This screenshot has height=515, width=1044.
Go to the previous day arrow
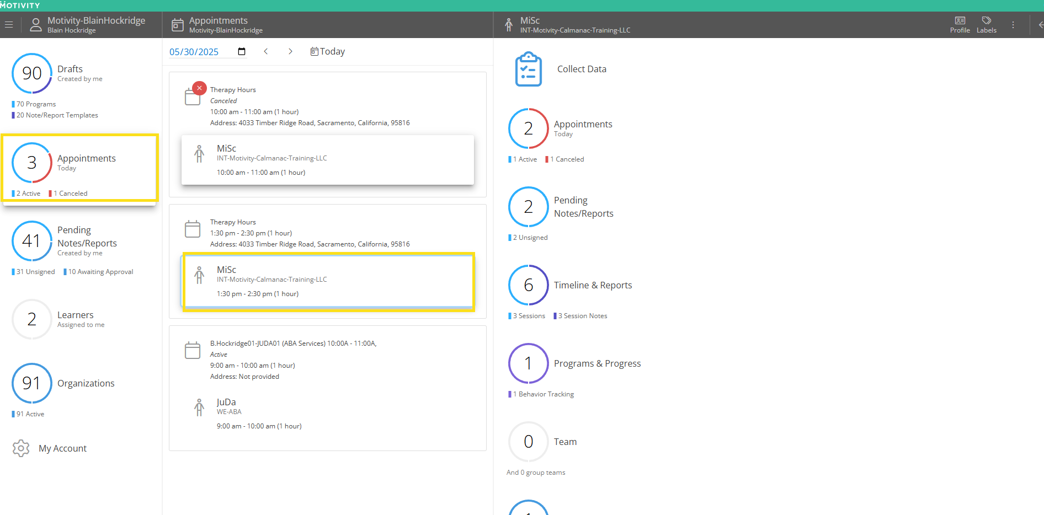click(x=266, y=51)
